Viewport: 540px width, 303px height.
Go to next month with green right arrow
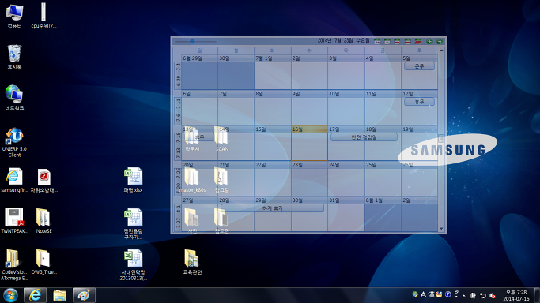[440, 42]
